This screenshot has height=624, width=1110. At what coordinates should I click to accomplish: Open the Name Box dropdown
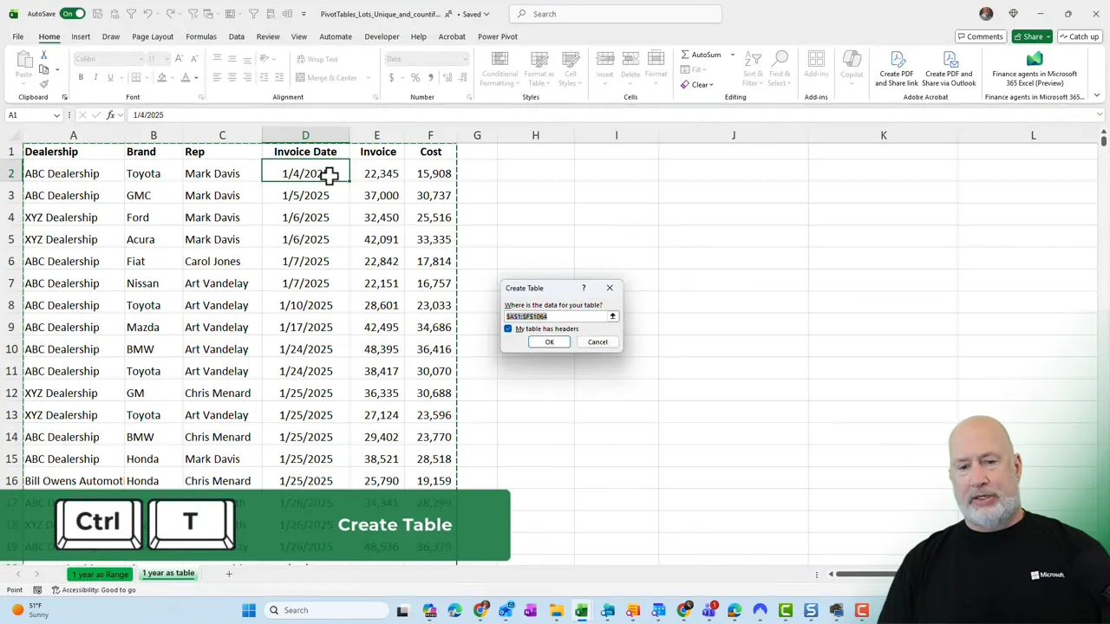pyautogui.click(x=56, y=114)
